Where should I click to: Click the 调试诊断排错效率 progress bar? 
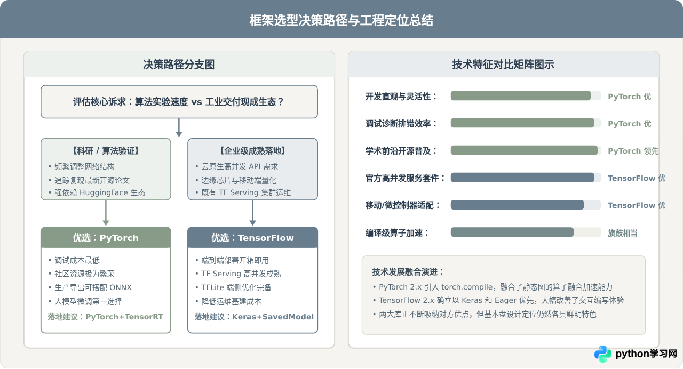(526, 123)
